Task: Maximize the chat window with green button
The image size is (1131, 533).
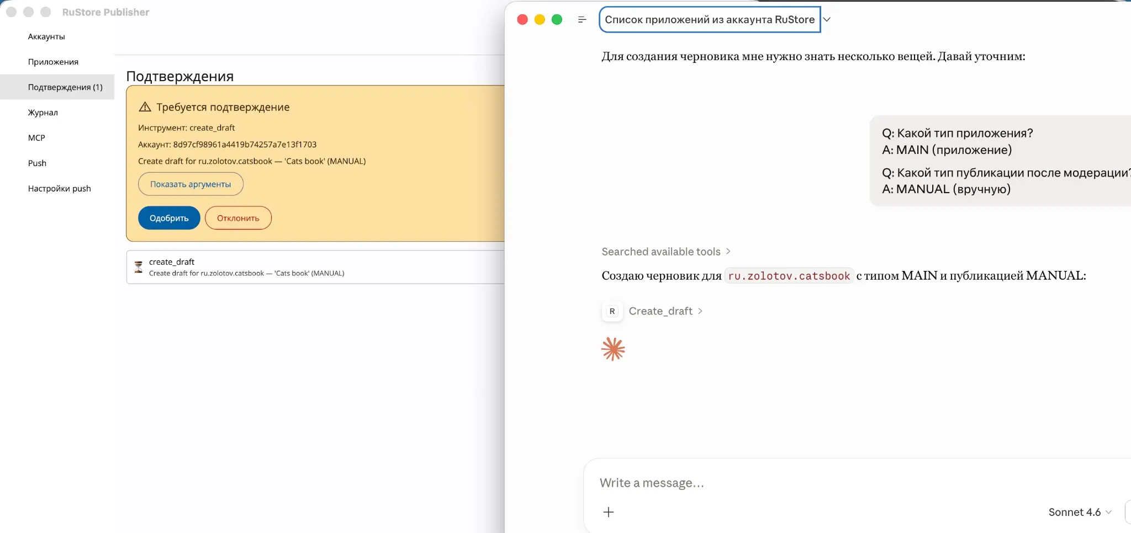Action: pos(557,20)
